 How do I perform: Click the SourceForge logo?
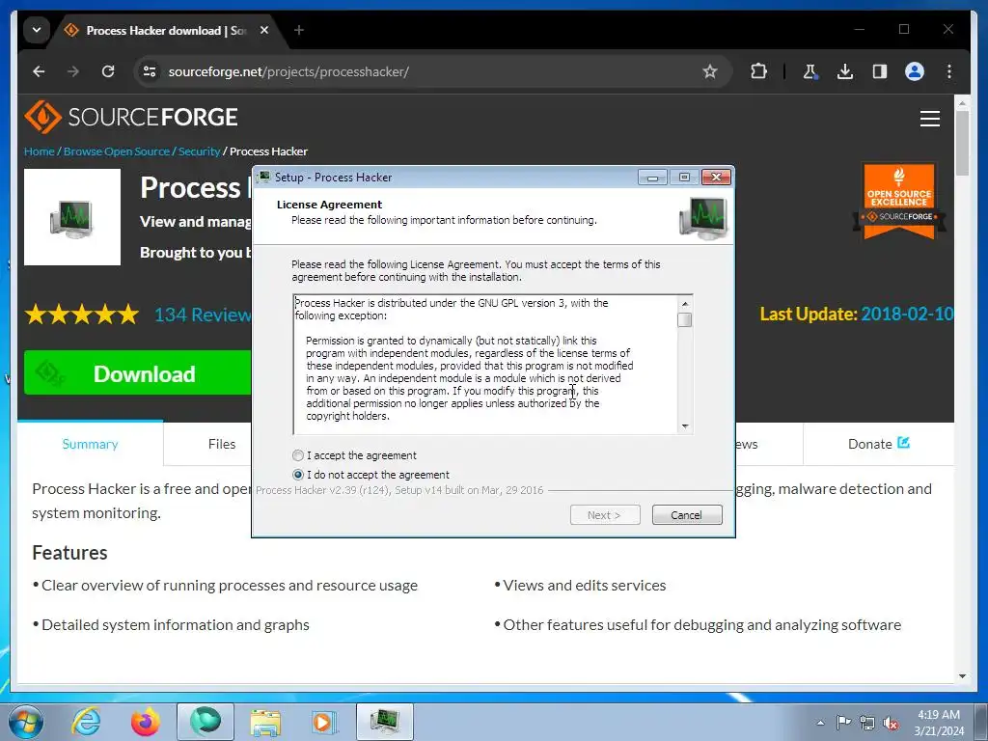click(131, 117)
